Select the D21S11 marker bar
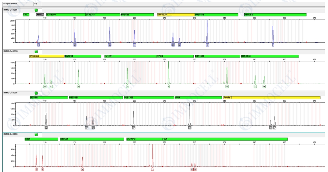Viewport: 328px width, 172px height. tap(130, 56)
